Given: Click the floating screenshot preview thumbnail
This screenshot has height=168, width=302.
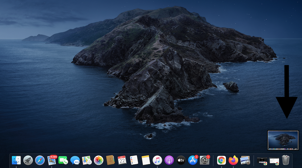Looking at the screenshot, I should click(x=283, y=140).
